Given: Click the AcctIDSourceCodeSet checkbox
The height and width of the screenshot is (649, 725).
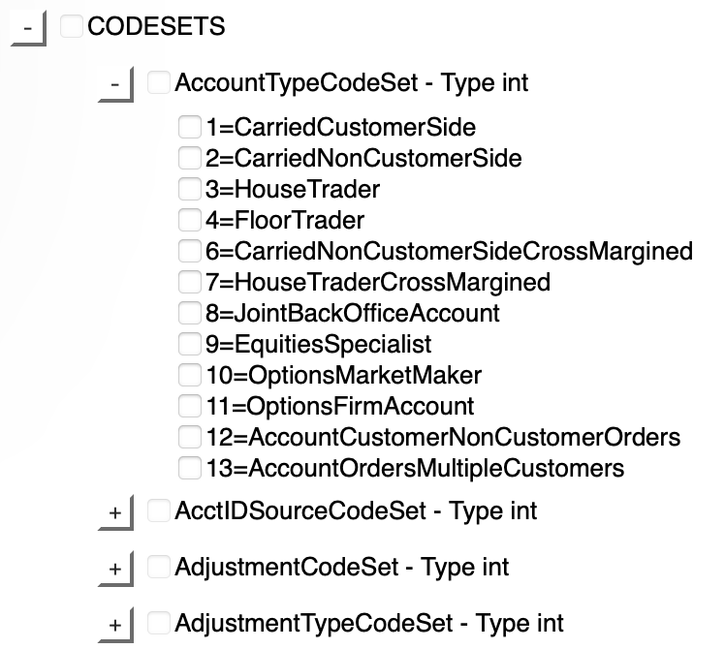Looking at the screenshot, I should pos(159,510).
